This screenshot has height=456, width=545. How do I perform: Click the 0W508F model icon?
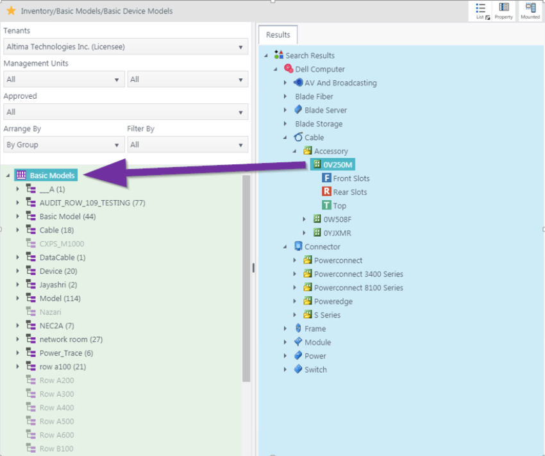[x=317, y=219]
